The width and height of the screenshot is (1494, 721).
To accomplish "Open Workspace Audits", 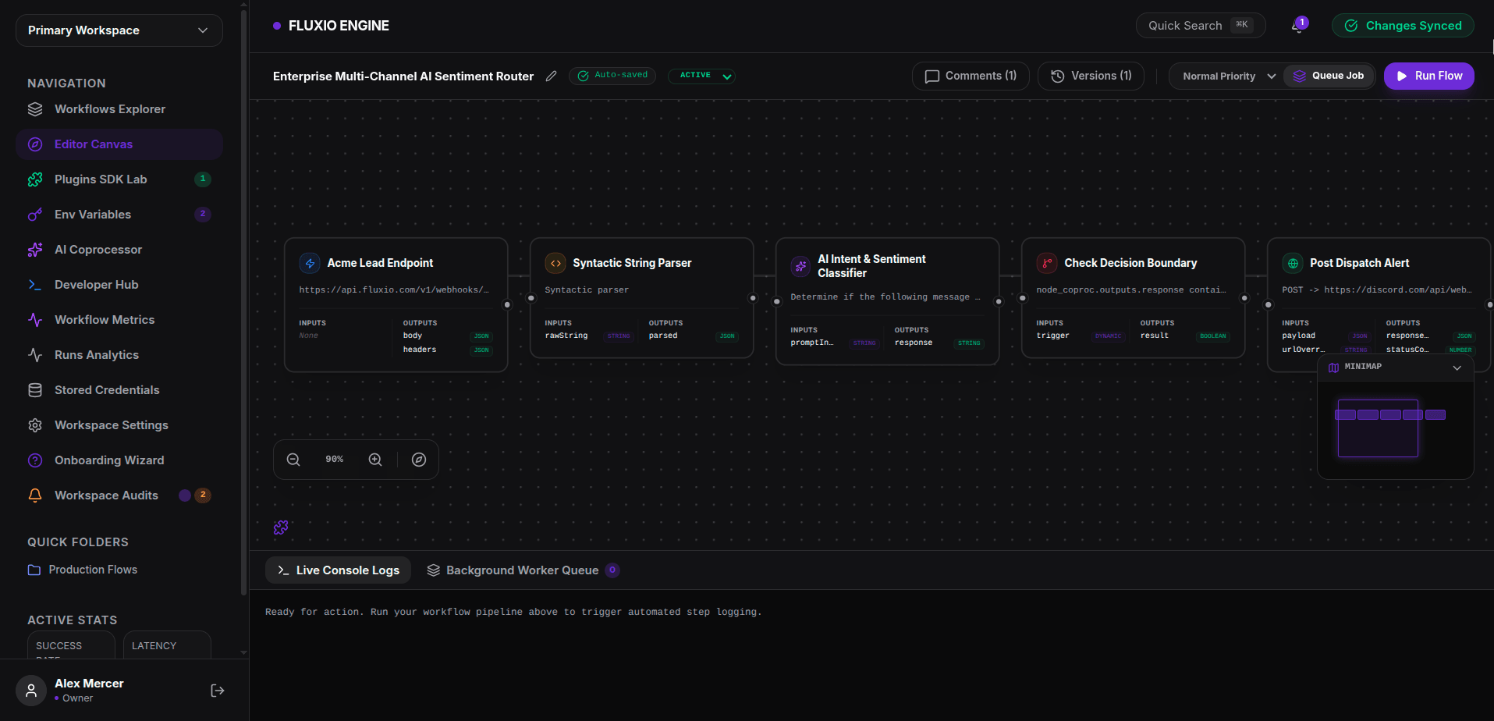I will click(119, 495).
